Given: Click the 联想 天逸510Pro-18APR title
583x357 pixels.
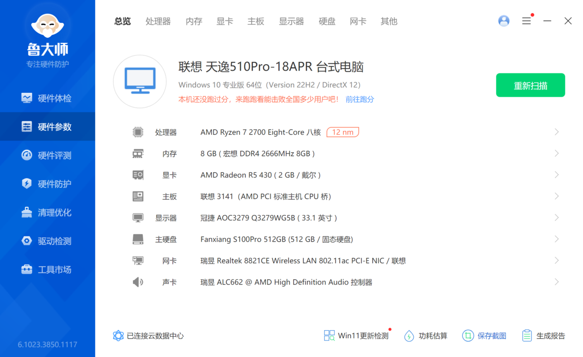Looking at the screenshot, I should coord(271,67).
